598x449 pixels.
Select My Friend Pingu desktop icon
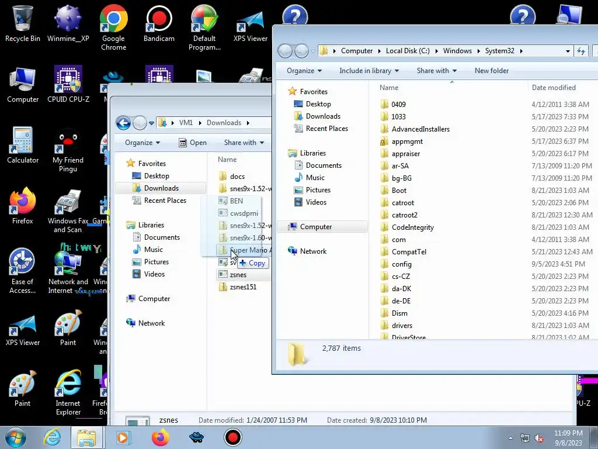coord(68,150)
